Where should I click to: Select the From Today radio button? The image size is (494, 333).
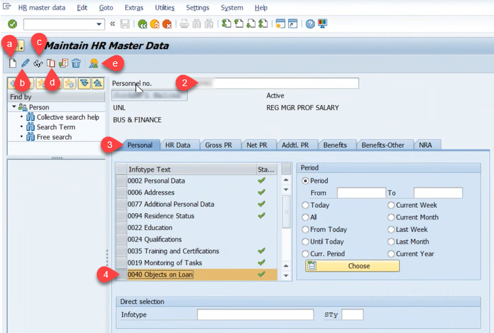[x=305, y=229]
